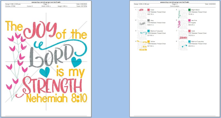Click the Medium Turquoise swatch in row 8
This screenshot has height=118, width=221.
coord(190,42)
